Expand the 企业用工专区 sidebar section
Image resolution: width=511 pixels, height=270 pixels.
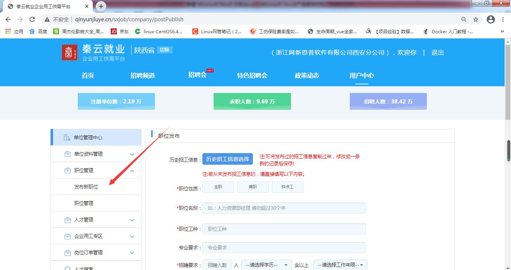point(96,236)
